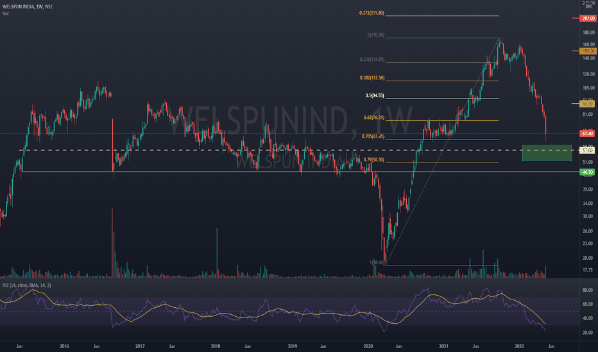The height and width of the screenshot is (352, 598).
Task: Select the 0.382(112.50) Fibonacci level label
Action: click(x=372, y=78)
